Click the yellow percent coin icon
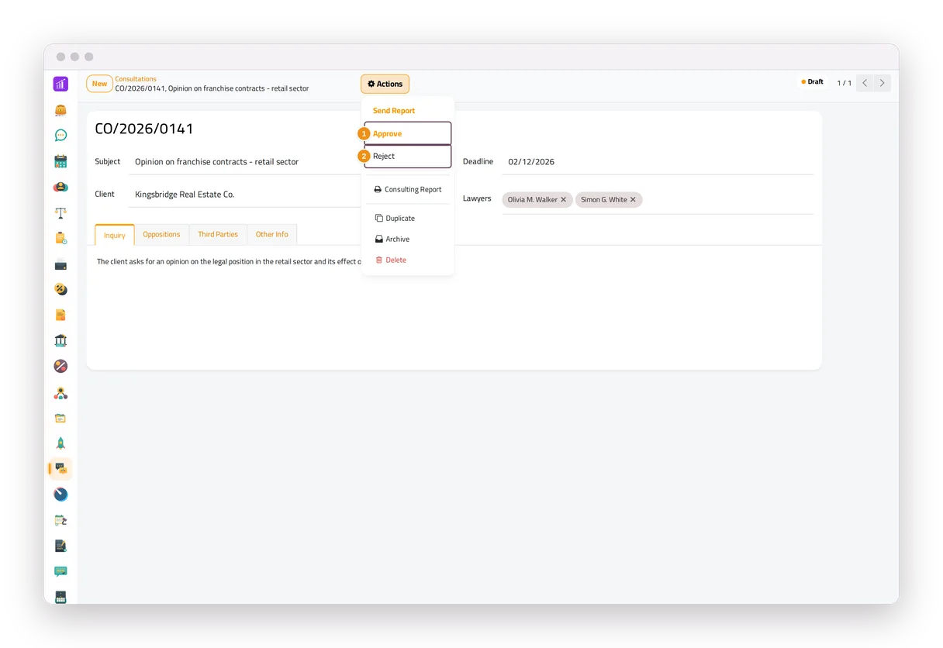This screenshot has width=943, height=648. click(60, 289)
